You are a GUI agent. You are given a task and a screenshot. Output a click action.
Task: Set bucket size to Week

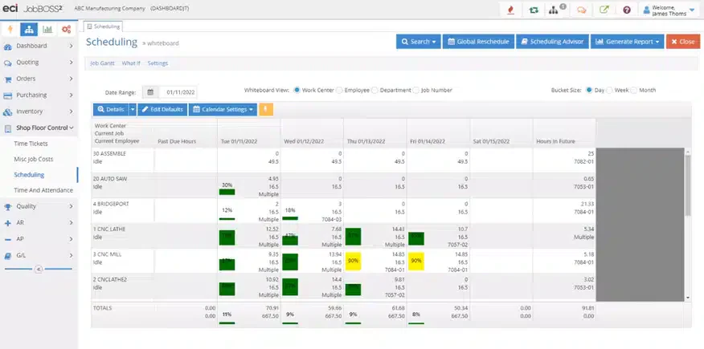tap(609, 90)
